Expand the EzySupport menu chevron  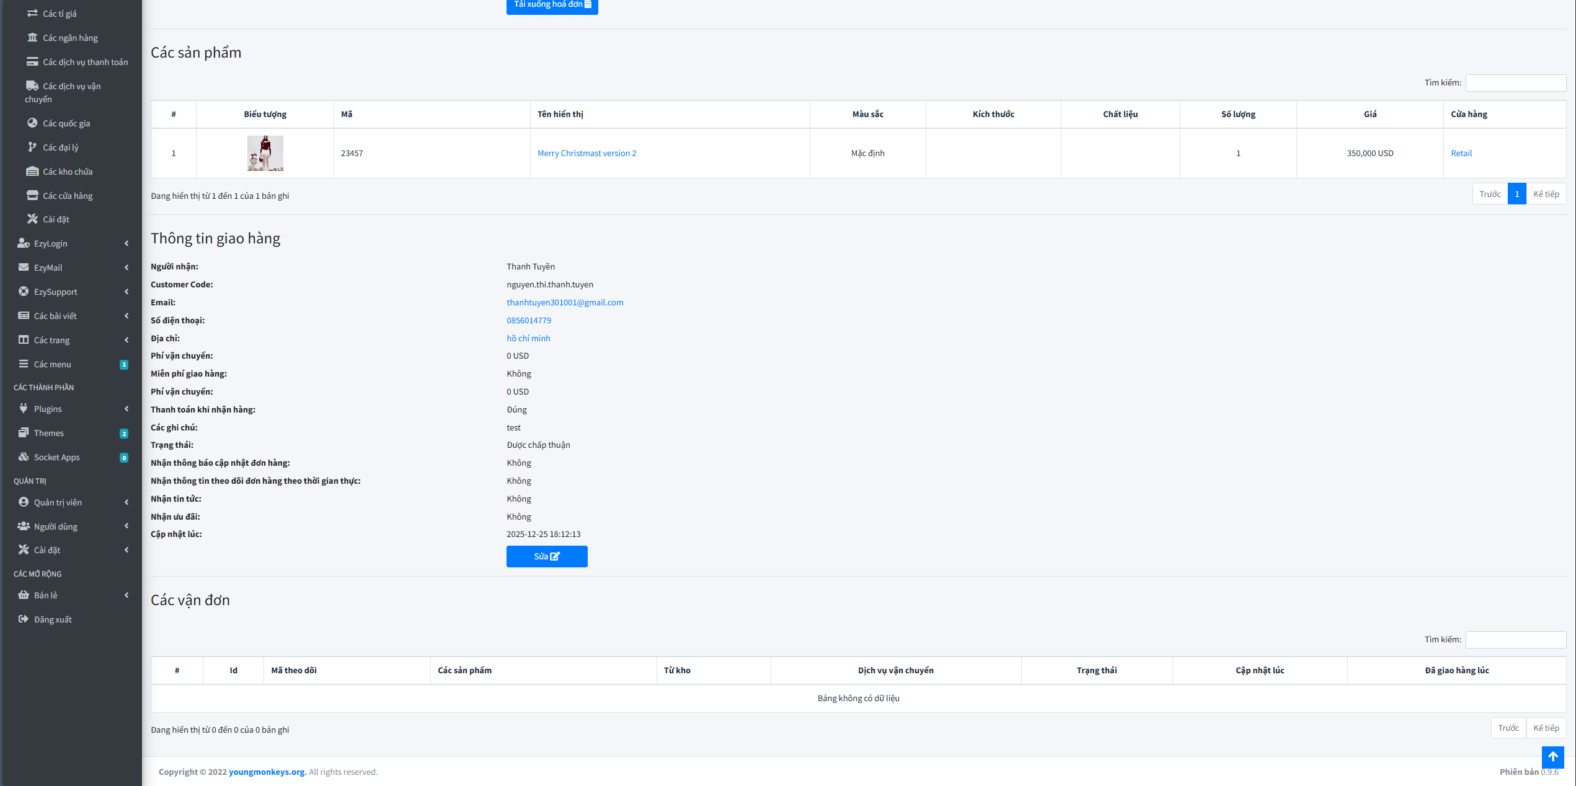coord(126,292)
